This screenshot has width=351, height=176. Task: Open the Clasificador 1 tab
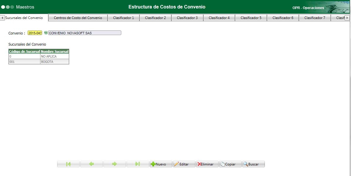pos(123,18)
